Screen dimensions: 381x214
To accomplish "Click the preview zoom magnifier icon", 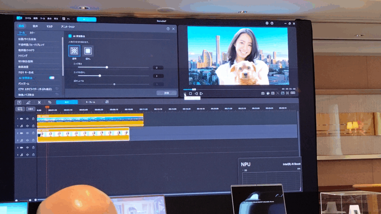I will click(x=278, y=93).
